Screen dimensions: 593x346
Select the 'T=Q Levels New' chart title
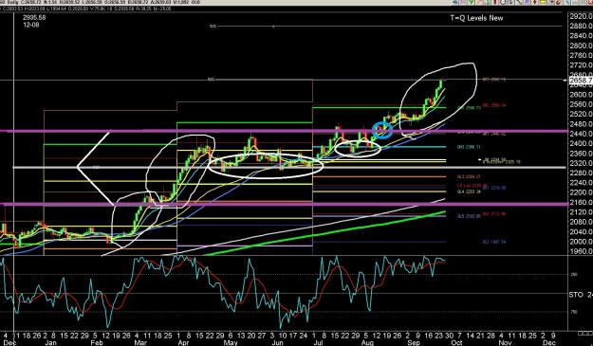coord(476,18)
